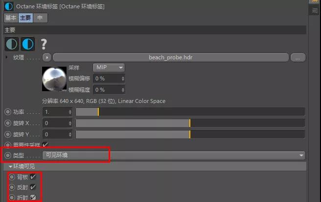Screen dimensions: 321x202
Task: Click the 功率 keyframe dot icon
Action: pos(8,112)
